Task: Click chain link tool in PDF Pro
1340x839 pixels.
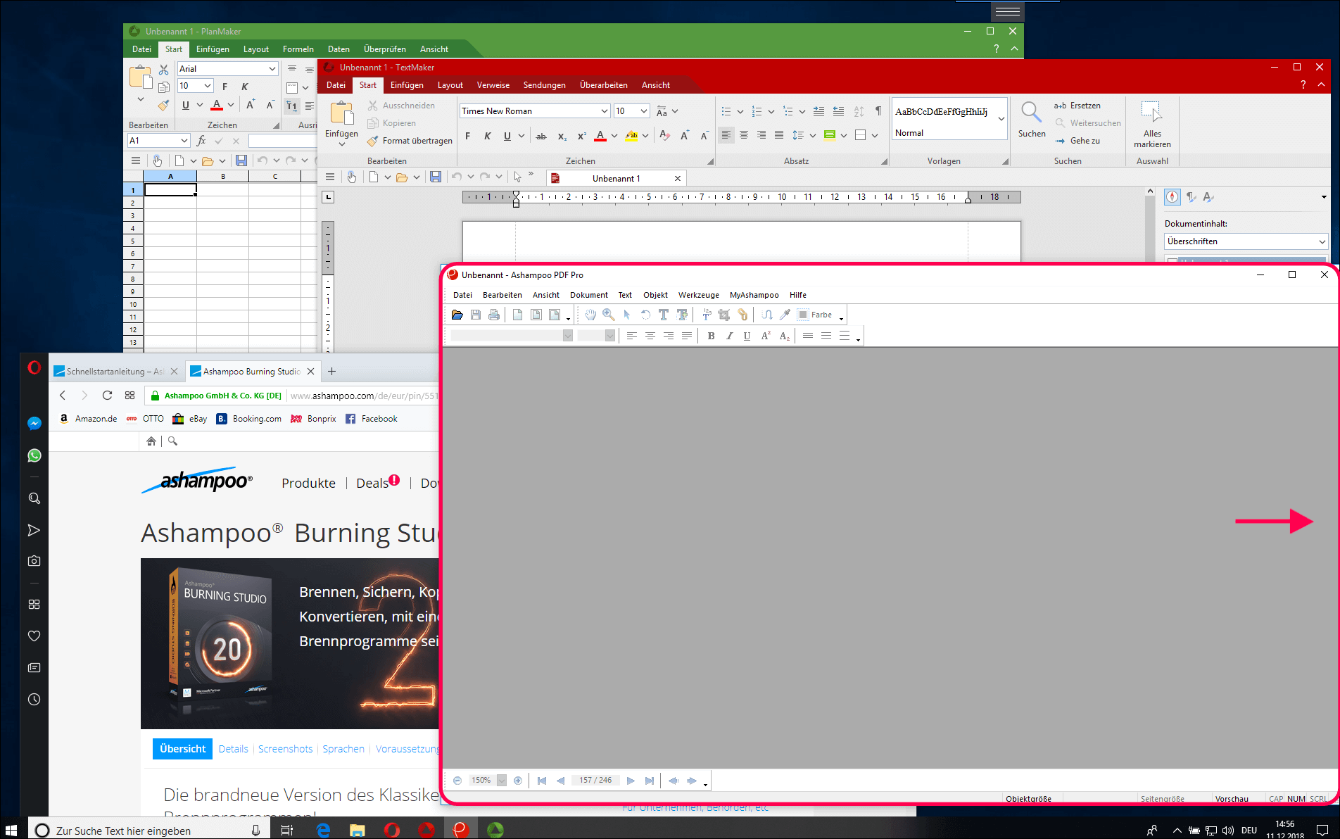Action: tap(742, 315)
